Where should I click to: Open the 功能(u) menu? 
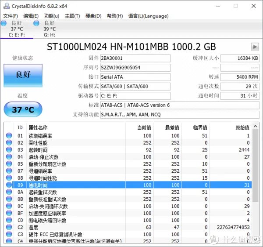(x=51, y=16)
